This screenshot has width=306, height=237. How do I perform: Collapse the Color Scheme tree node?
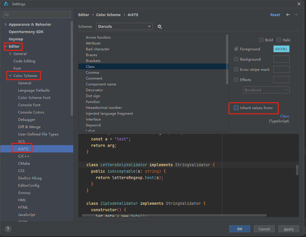click(11, 75)
